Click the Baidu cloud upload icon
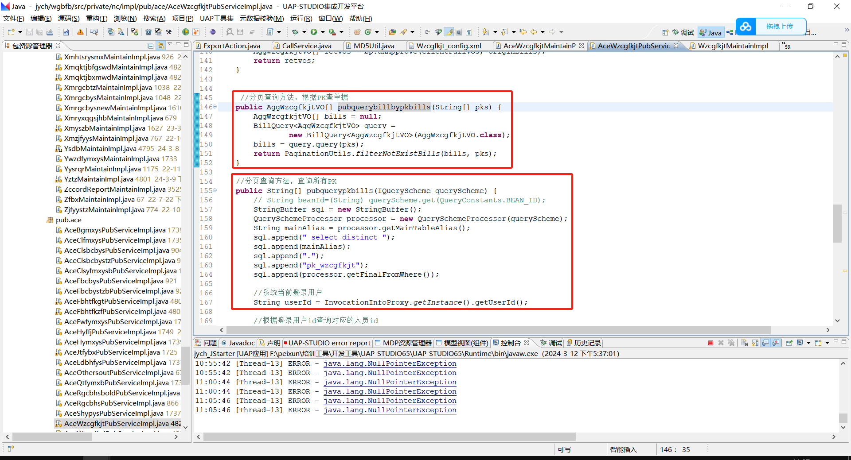 [746, 27]
